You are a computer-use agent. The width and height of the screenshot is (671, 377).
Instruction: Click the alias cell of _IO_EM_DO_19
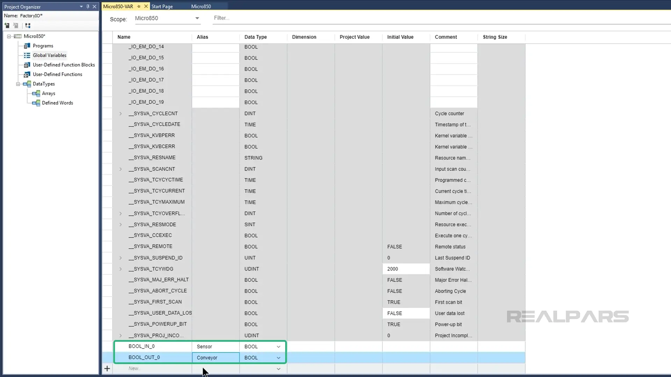click(216, 102)
